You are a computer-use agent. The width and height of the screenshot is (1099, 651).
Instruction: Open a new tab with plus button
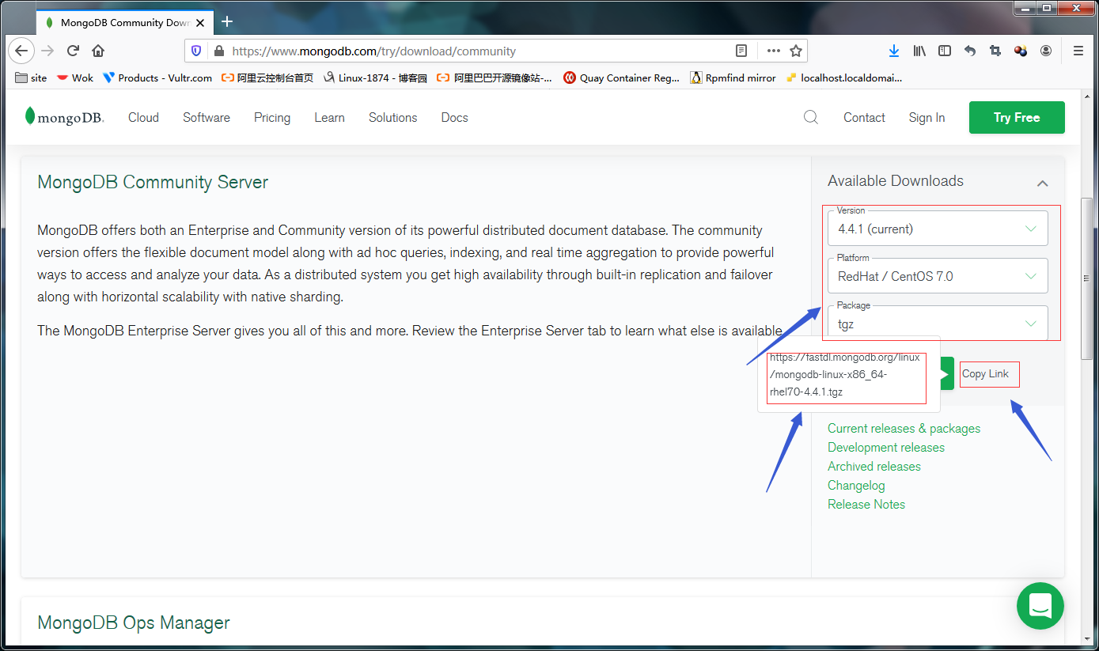point(227,21)
